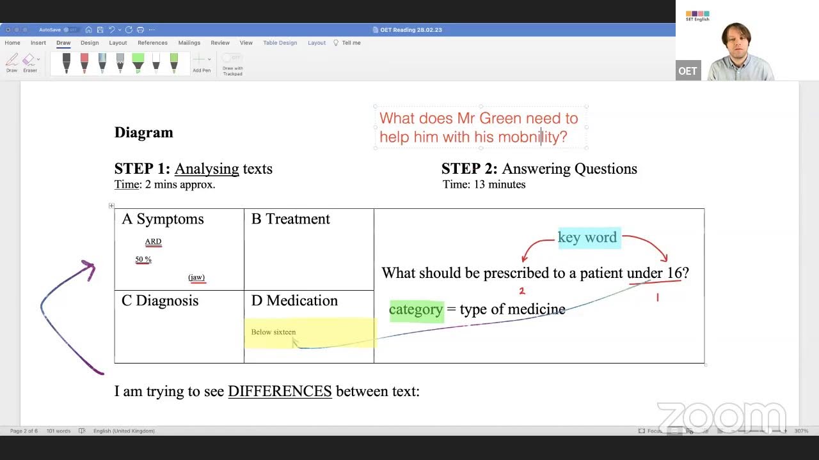Expand the Add Pen dropdown arrow

(x=209, y=59)
